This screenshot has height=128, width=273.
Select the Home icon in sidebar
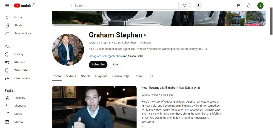pos(7,17)
